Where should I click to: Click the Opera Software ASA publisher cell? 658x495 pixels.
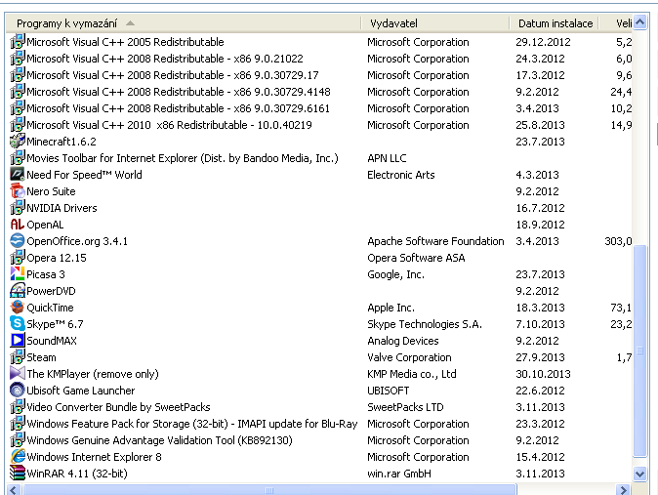click(x=416, y=258)
